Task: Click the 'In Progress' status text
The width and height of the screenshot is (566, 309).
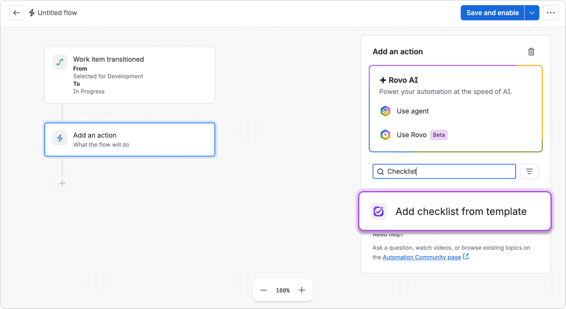Action: pos(89,92)
